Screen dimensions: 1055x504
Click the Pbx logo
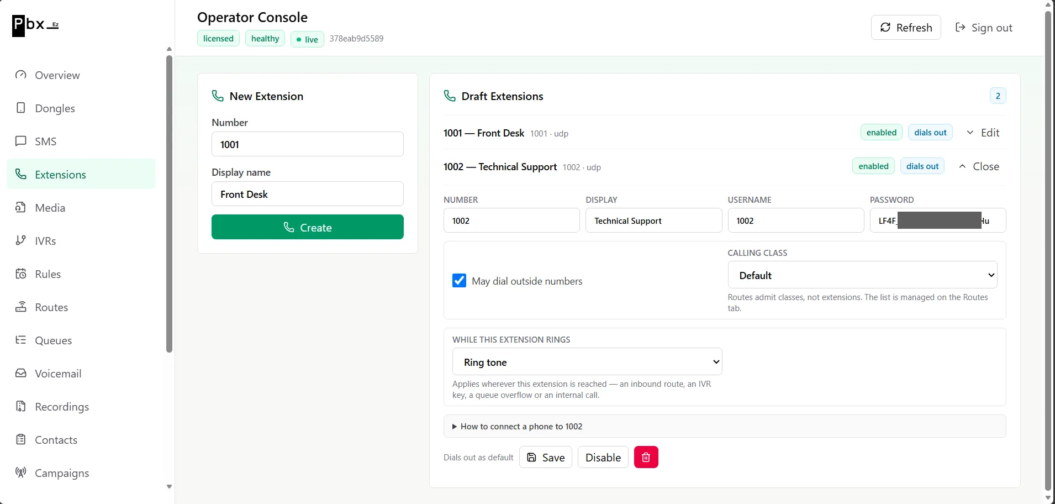point(35,25)
